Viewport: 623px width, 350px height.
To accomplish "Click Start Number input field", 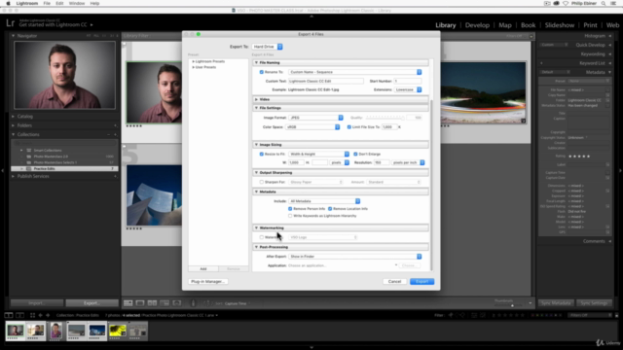I will [x=408, y=81].
